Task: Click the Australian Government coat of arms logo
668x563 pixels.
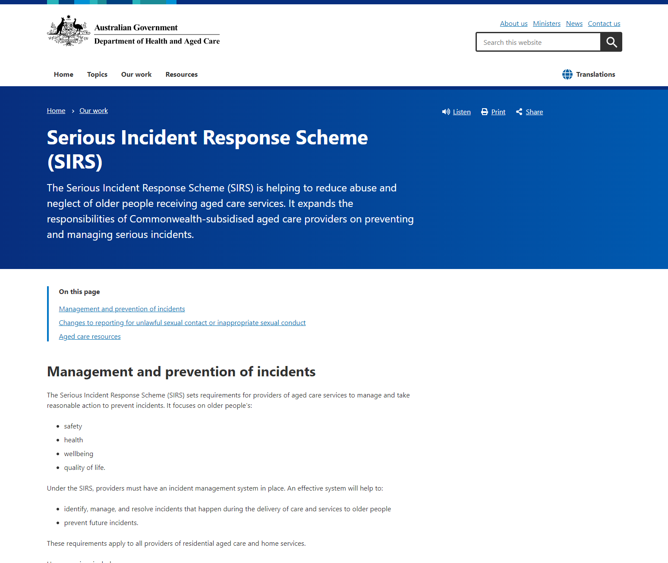Action: point(68,30)
